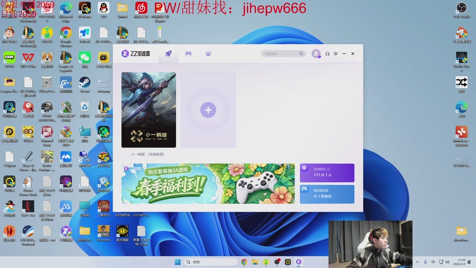Open ZZ加速器 settings gear icon
The width and height of the screenshot is (476, 268).
pyautogui.click(x=336, y=54)
